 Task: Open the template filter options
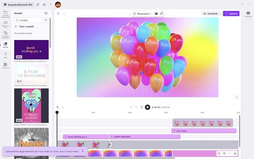(46, 20)
